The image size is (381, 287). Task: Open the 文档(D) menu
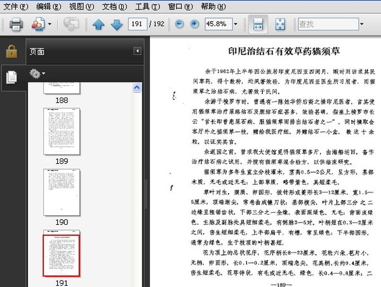114,6
